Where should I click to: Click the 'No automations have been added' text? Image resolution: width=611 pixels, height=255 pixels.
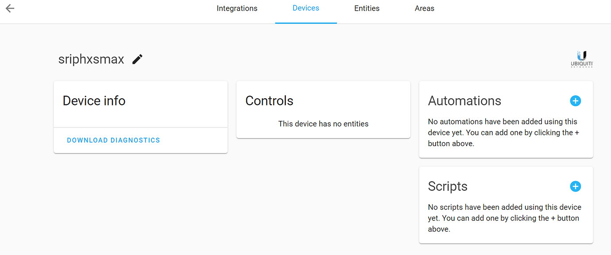pyautogui.click(x=504, y=132)
